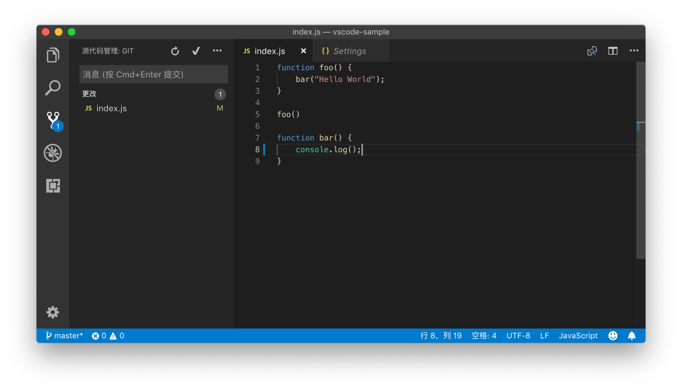Open the Manage gear icon
Viewport: 682px width, 391px height.
pyautogui.click(x=53, y=312)
